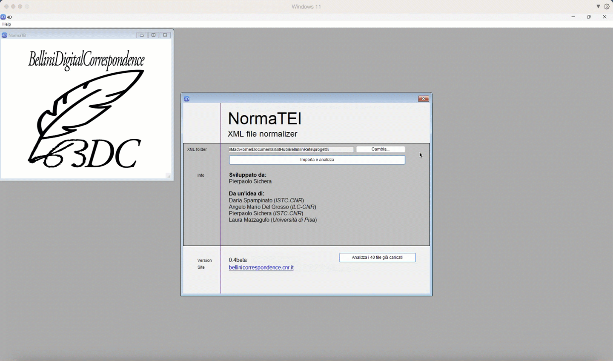Click the 'Sviluppato da:' heading
Screen dimensions: 613x361
[248, 175]
